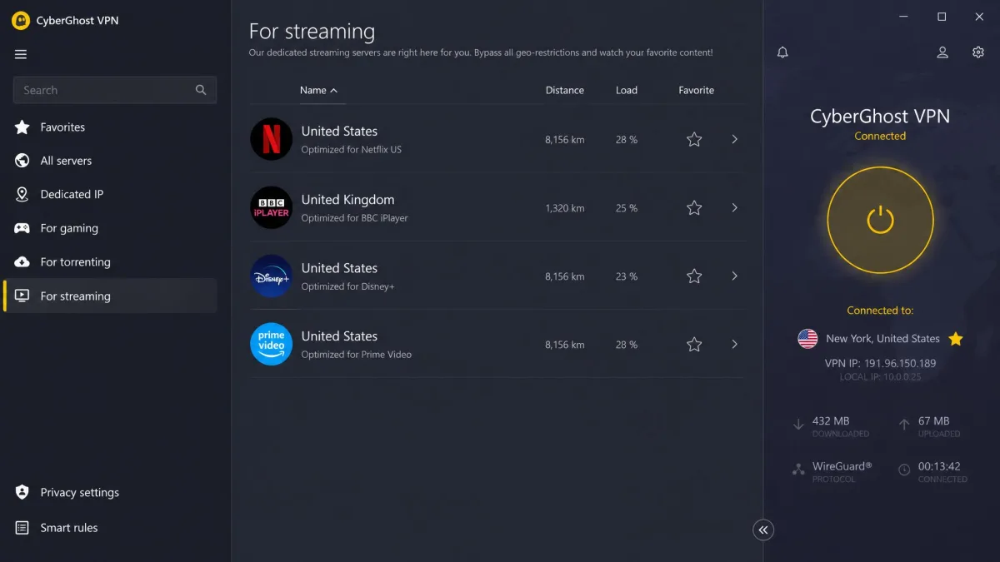The width and height of the screenshot is (1000, 562).
Task: Open settings gear icon
Action: point(978,52)
